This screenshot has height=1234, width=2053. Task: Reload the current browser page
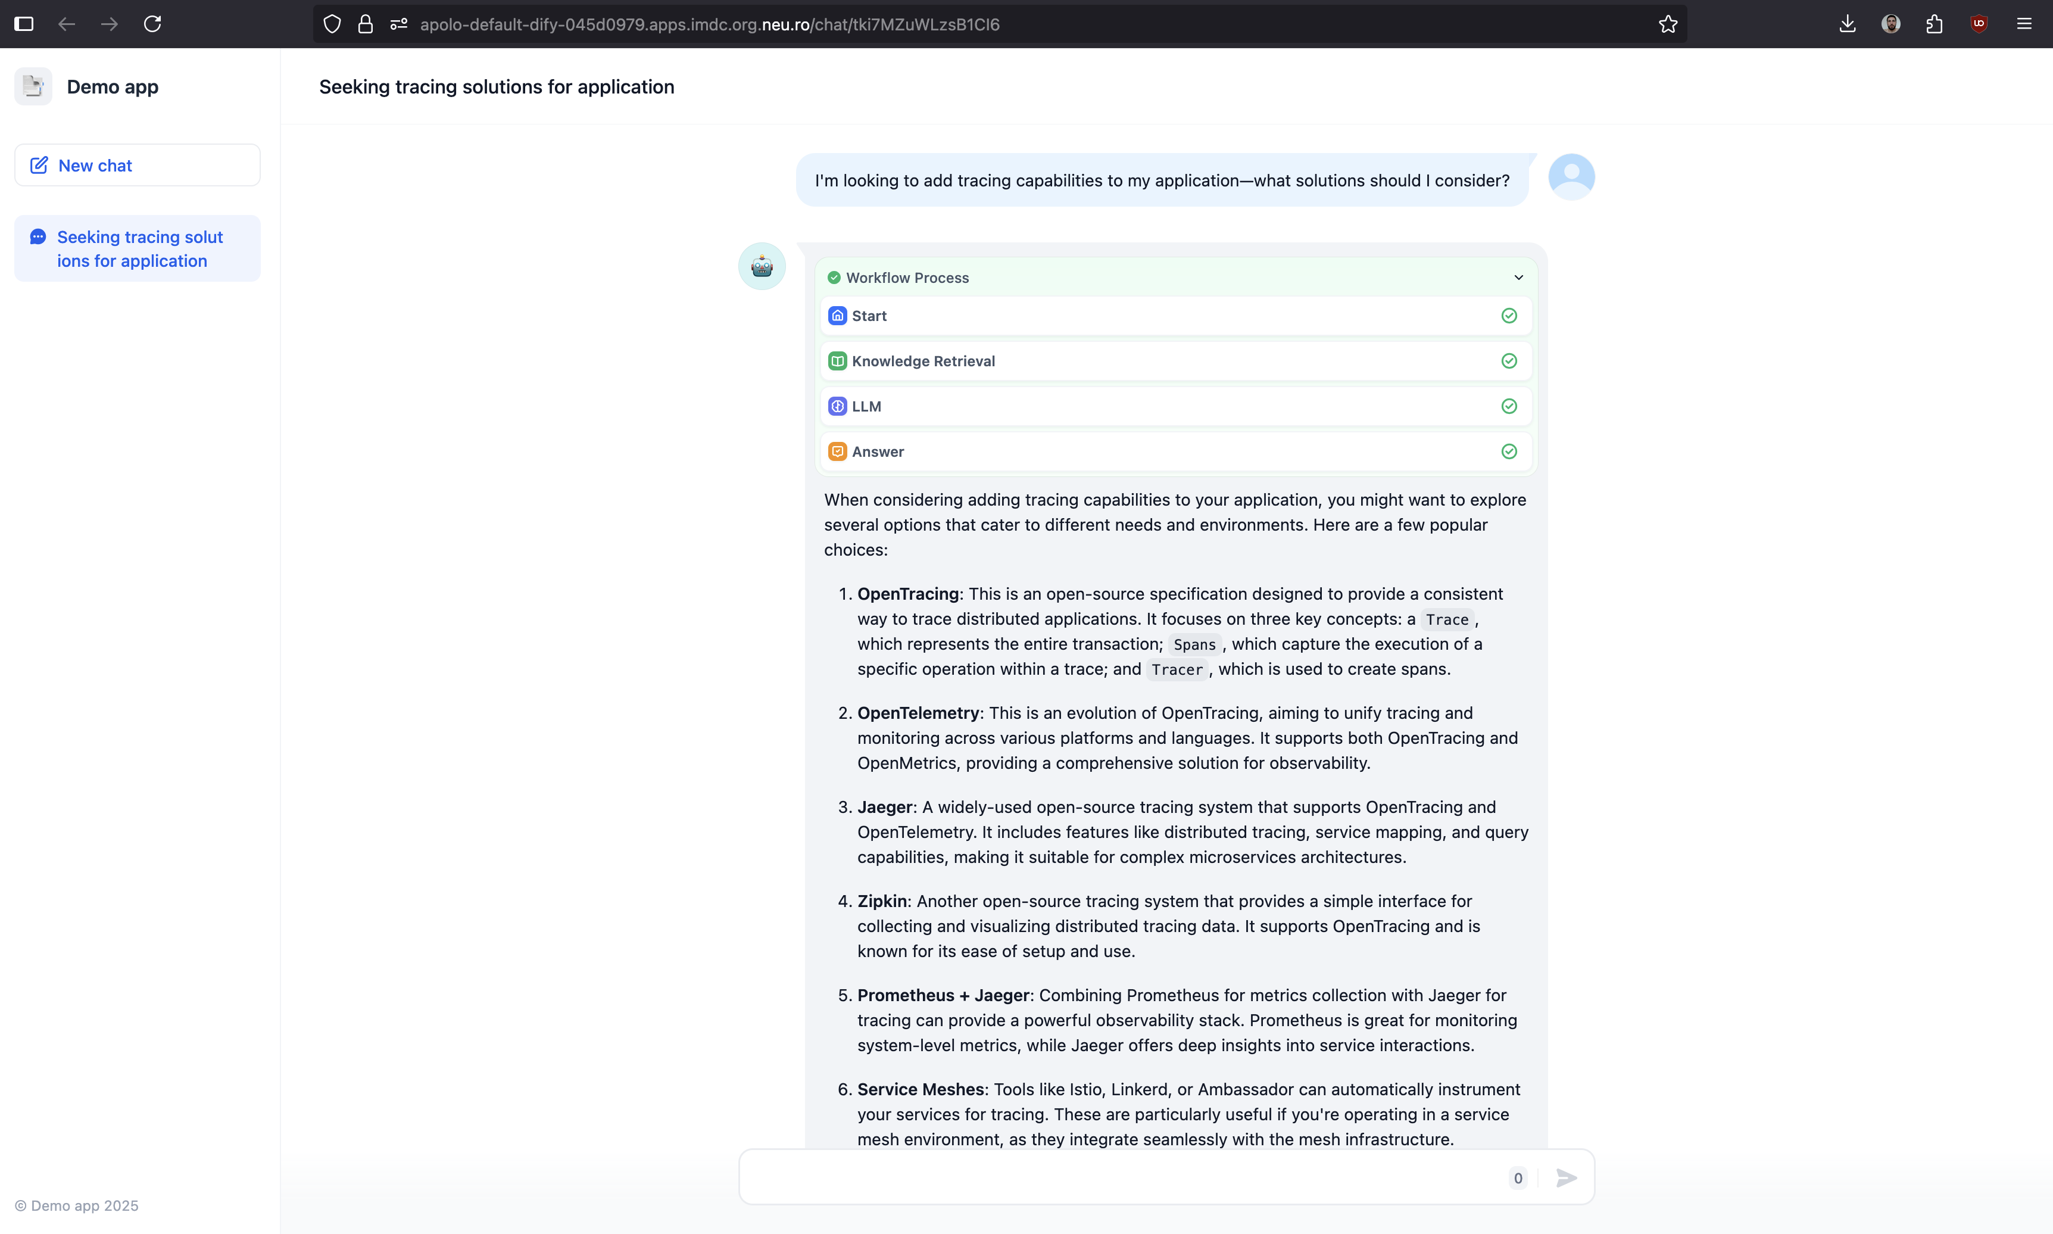click(152, 24)
